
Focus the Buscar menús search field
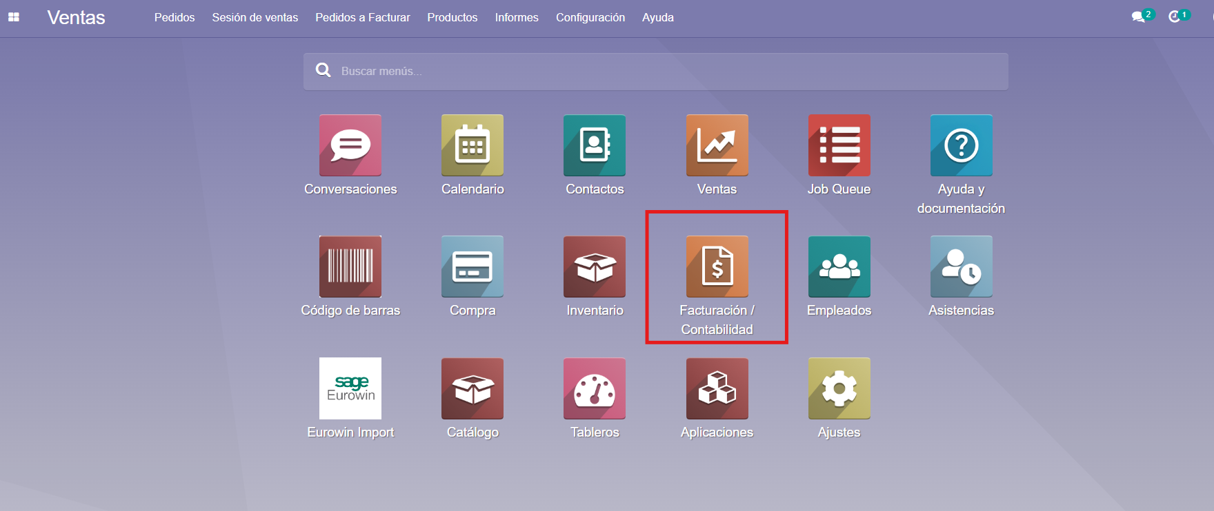[x=655, y=71]
